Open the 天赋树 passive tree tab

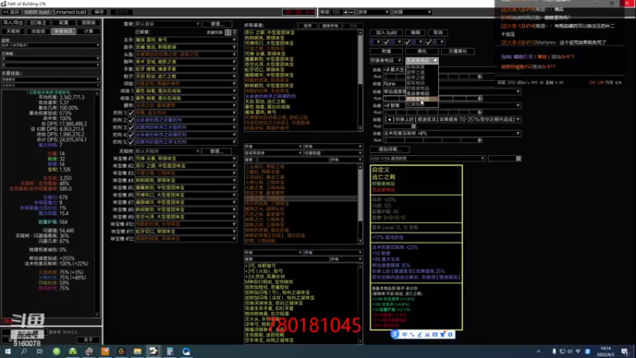click(x=13, y=31)
